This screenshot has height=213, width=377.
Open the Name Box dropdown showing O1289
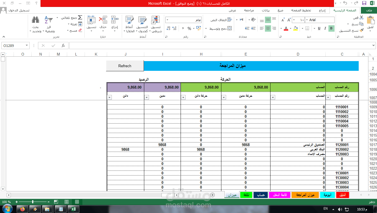pyautogui.click(x=27, y=46)
